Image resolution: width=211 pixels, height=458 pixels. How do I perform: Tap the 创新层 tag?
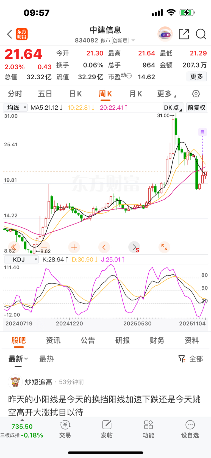[x=120, y=41]
